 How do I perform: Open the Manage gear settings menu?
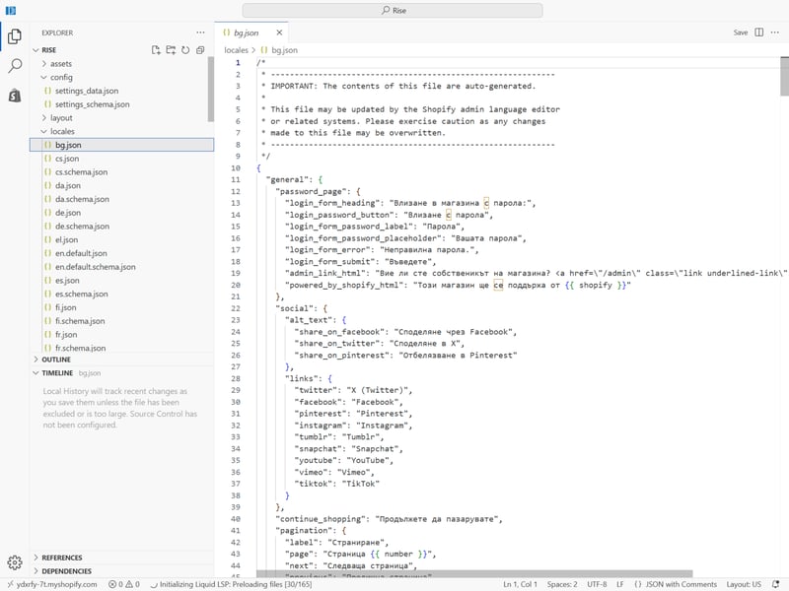tap(15, 562)
